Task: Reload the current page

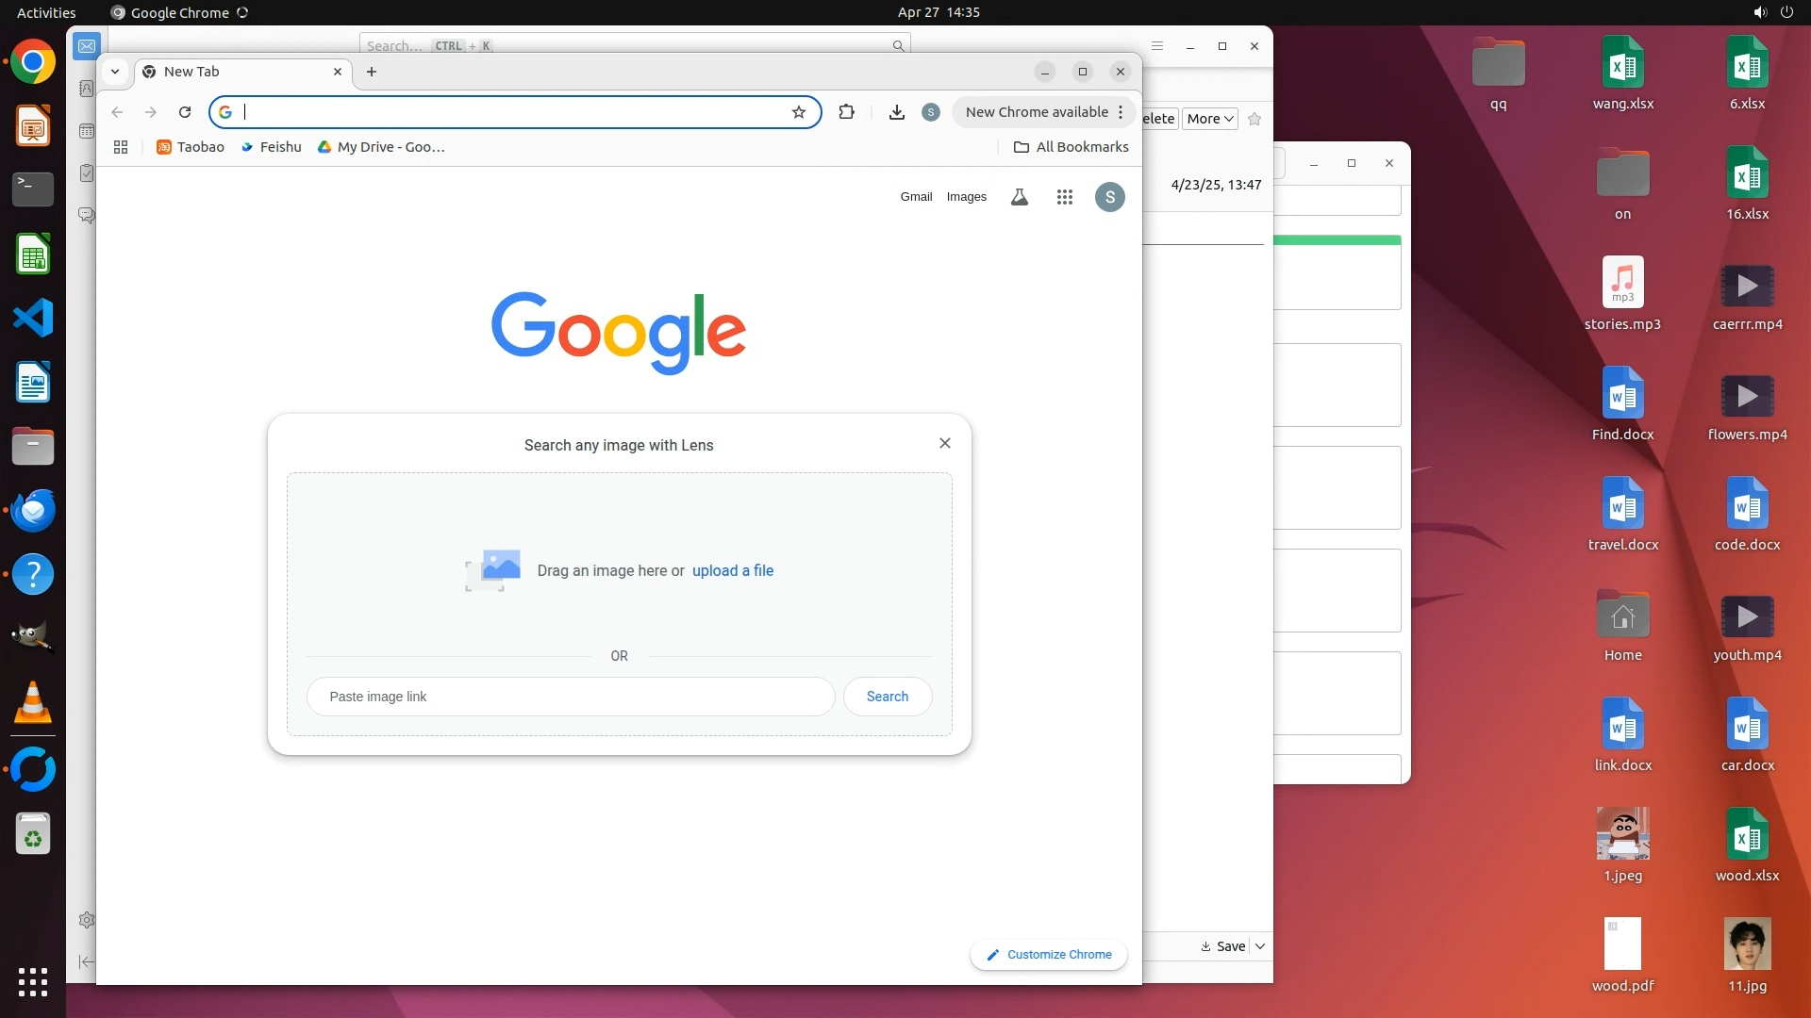Action: tap(185, 112)
